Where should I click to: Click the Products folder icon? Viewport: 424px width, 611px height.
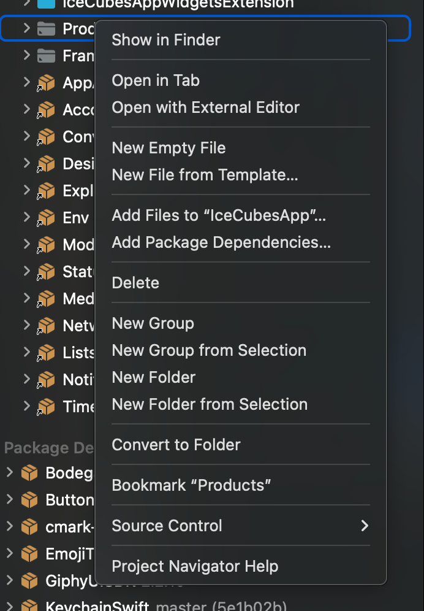(46, 28)
